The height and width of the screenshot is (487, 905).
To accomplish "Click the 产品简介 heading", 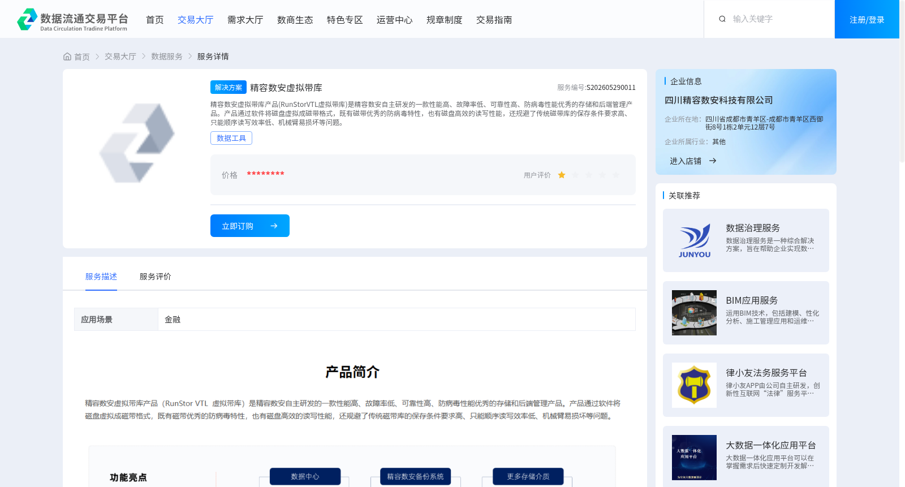I will [x=352, y=372].
